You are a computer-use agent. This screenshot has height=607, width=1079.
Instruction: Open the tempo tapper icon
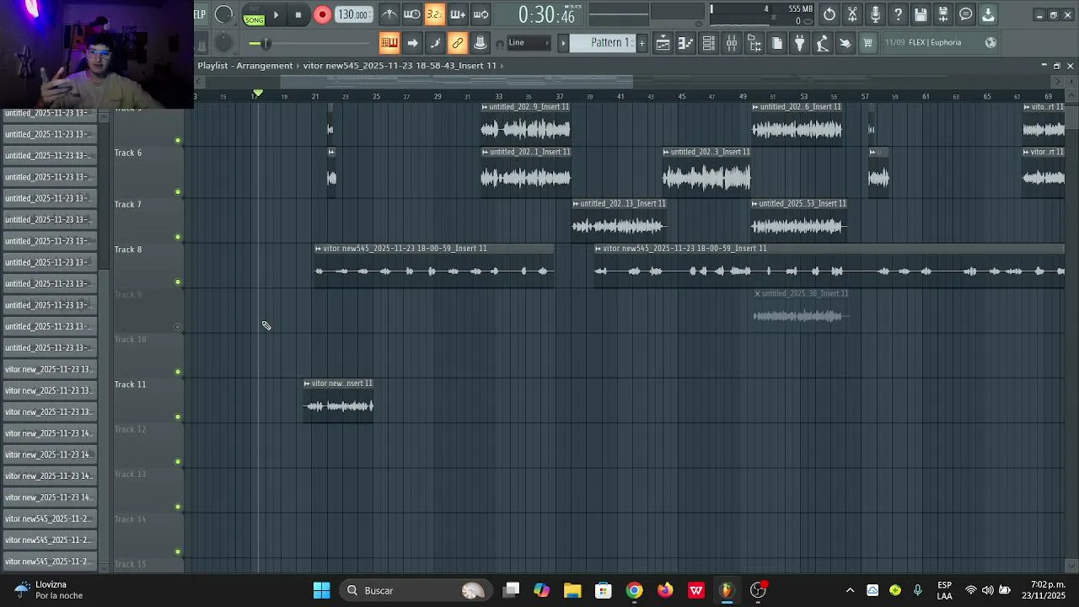[823, 43]
